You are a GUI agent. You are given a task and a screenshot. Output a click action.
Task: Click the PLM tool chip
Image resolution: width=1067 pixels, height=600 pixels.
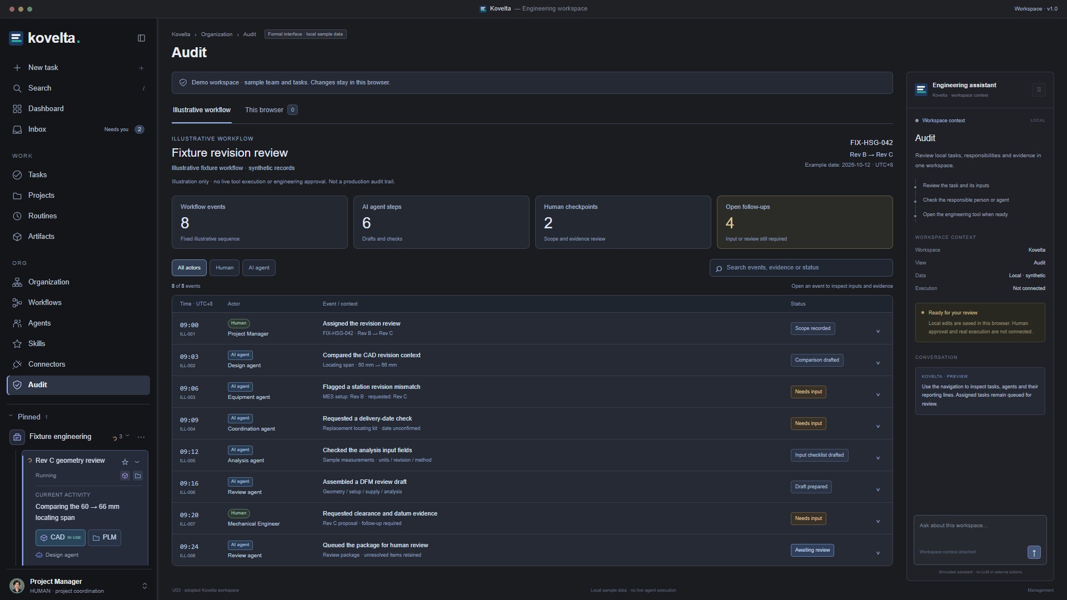104,538
